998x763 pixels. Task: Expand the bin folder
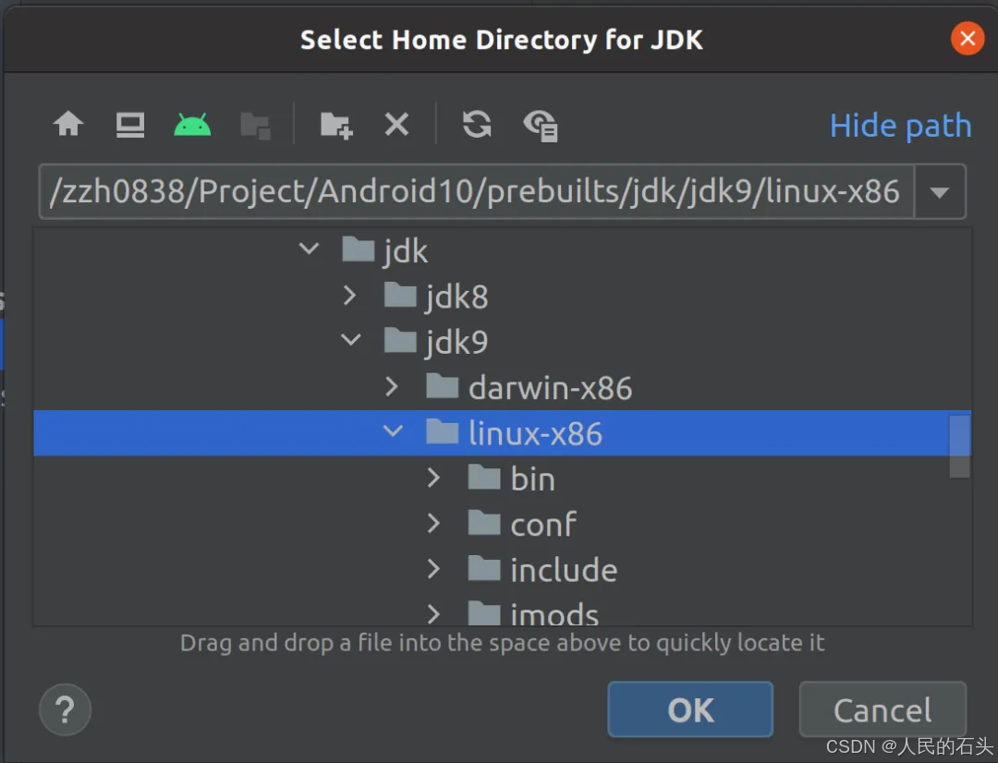pyautogui.click(x=433, y=478)
